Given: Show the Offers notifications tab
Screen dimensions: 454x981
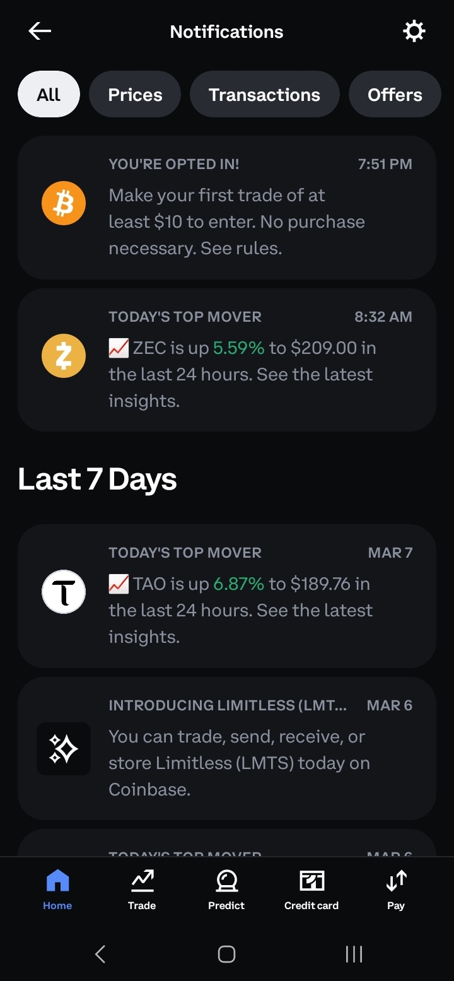Looking at the screenshot, I should pyautogui.click(x=395, y=95).
